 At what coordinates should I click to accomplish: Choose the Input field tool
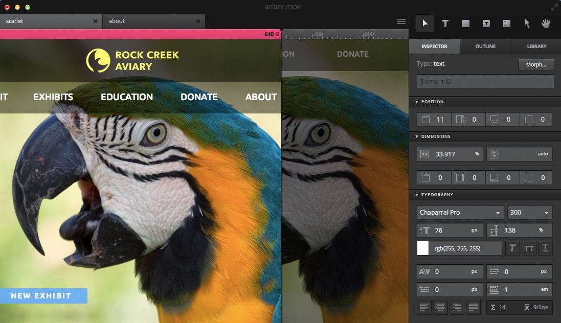coord(506,23)
